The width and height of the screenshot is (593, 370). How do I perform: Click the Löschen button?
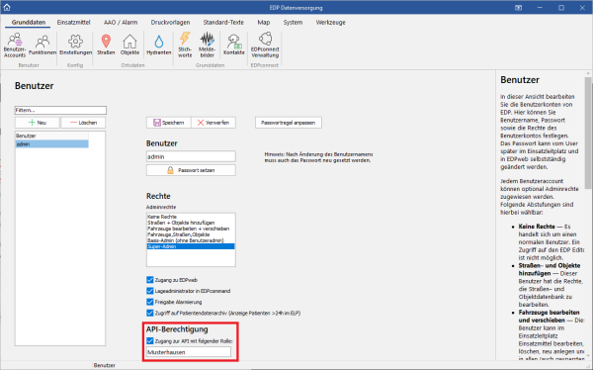(83, 123)
